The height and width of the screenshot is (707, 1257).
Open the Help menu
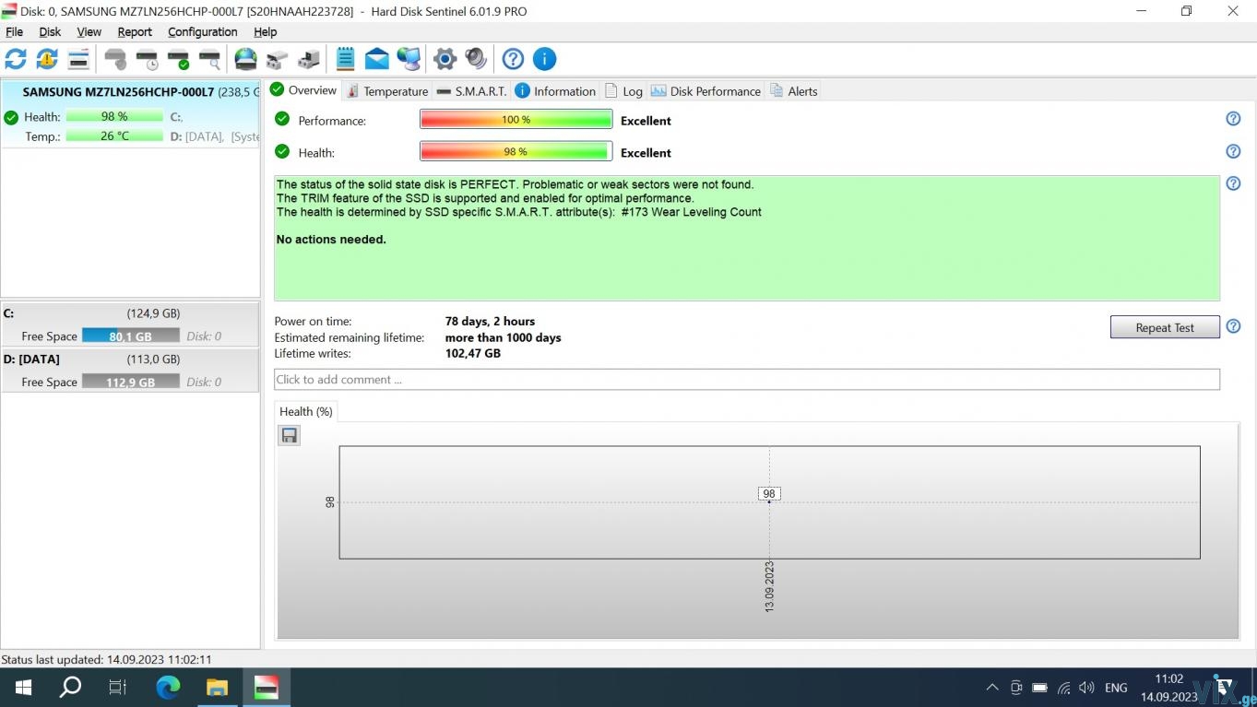[x=265, y=31]
